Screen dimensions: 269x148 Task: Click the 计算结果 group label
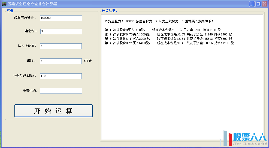coord(110,11)
